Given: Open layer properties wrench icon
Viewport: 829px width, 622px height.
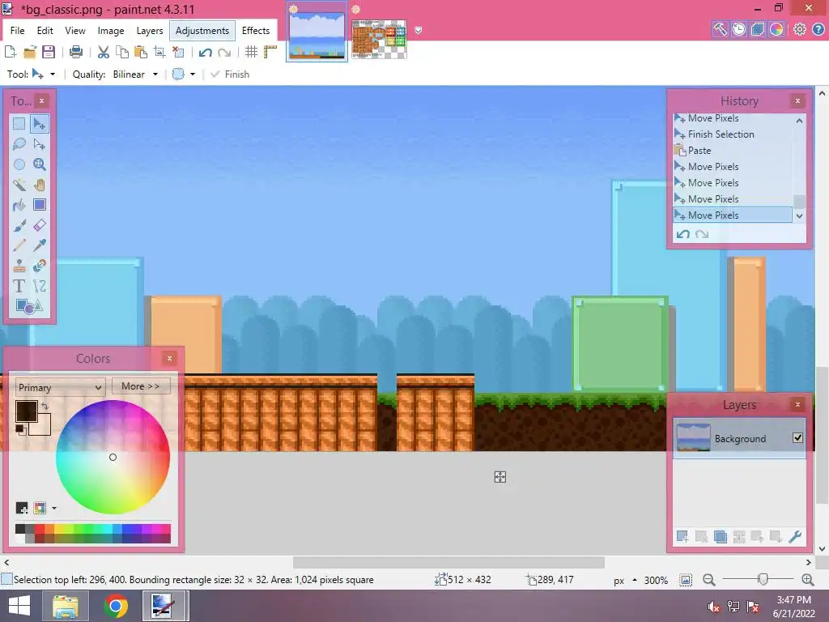Looking at the screenshot, I should (795, 537).
